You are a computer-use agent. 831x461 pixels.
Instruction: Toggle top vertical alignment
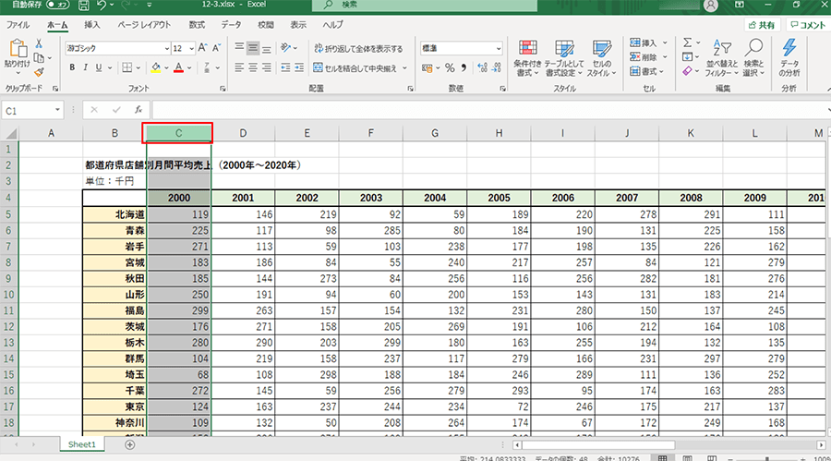[239, 48]
